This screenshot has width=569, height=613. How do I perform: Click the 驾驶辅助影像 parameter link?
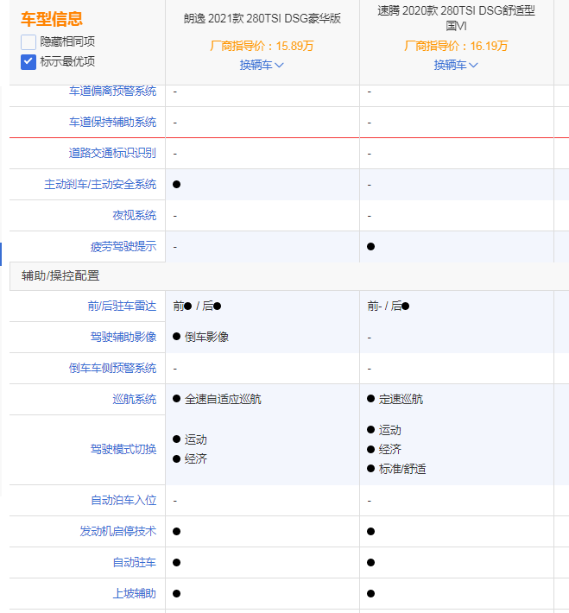(x=123, y=338)
